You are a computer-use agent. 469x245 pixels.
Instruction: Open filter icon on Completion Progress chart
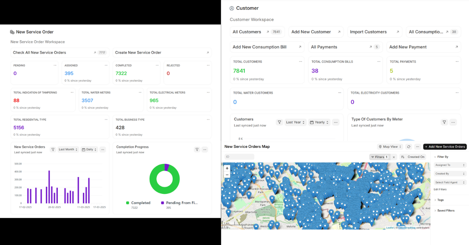[x=197, y=149]
